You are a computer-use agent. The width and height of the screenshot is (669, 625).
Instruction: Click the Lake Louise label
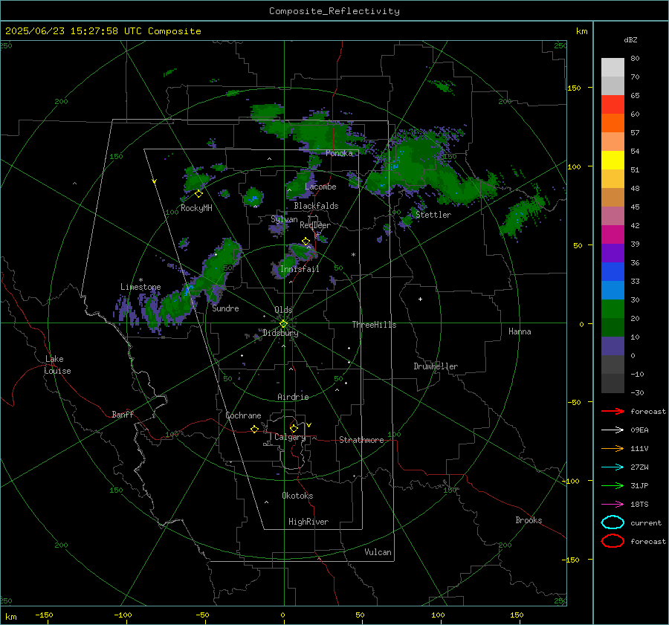coord(57,365)
